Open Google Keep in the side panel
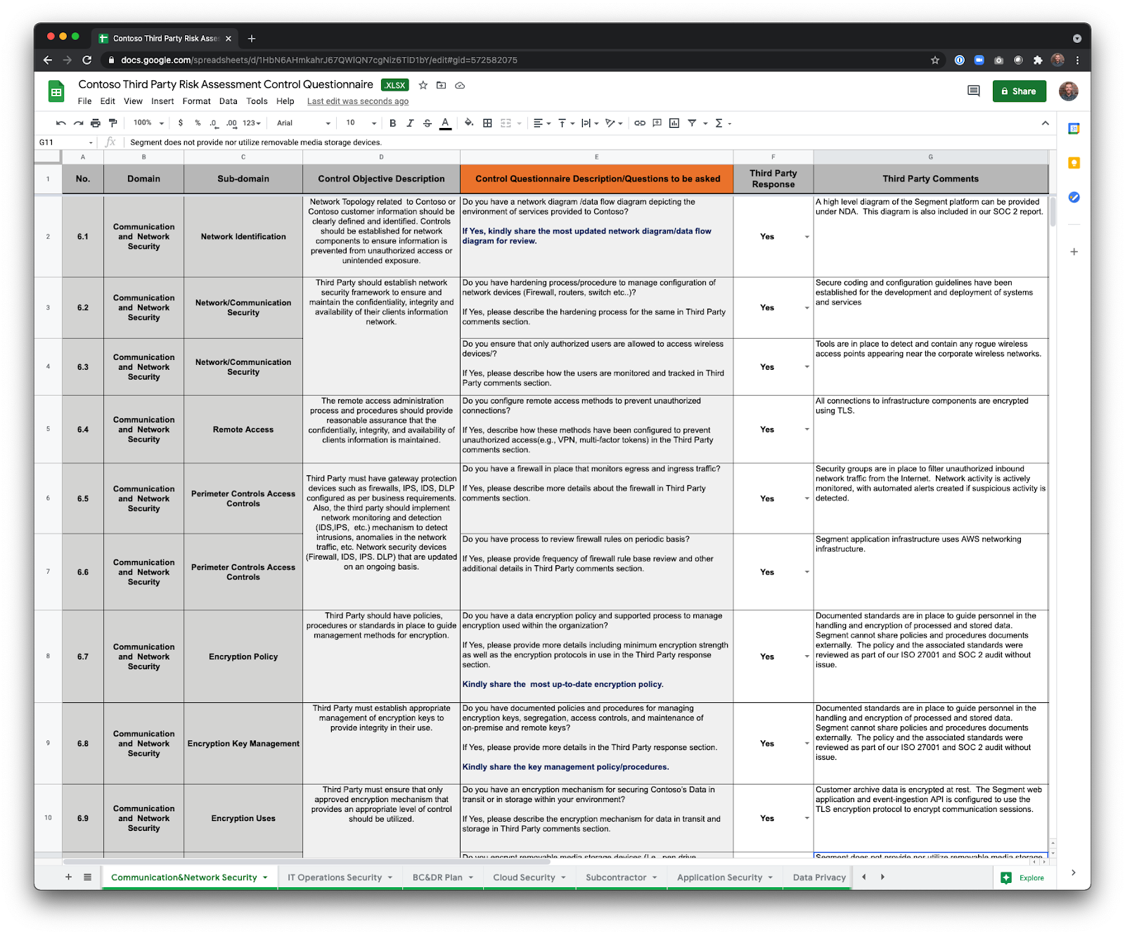 pyautogui.click(x=1074, y=163)
